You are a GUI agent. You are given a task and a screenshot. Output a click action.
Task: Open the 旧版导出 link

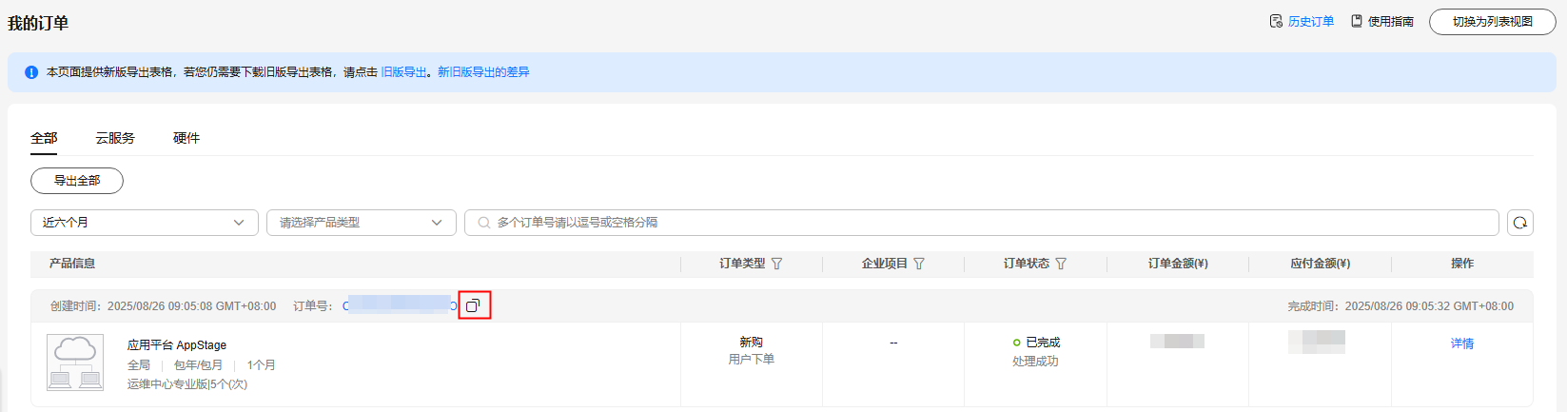tap(403, 72)
